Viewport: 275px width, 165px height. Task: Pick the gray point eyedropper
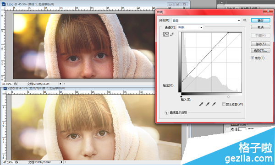tap(208, 104)
